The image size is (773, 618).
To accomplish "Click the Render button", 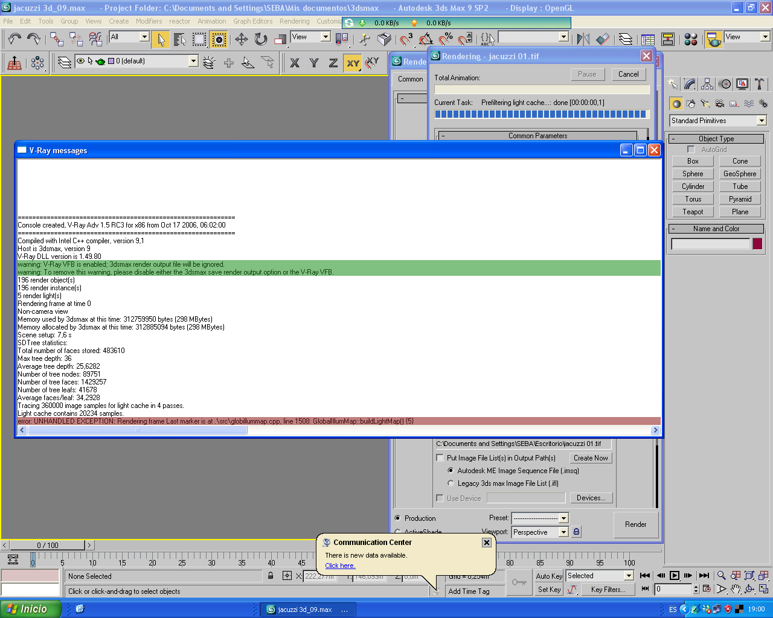I will pos(636,524).
